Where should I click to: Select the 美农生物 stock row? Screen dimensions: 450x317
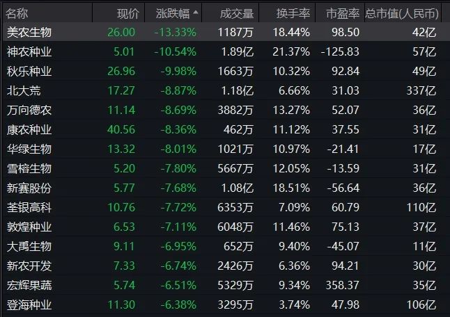29,32
